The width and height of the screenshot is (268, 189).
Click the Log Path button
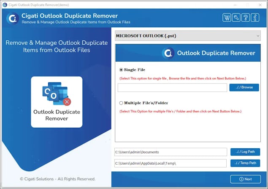pos(245,152)
